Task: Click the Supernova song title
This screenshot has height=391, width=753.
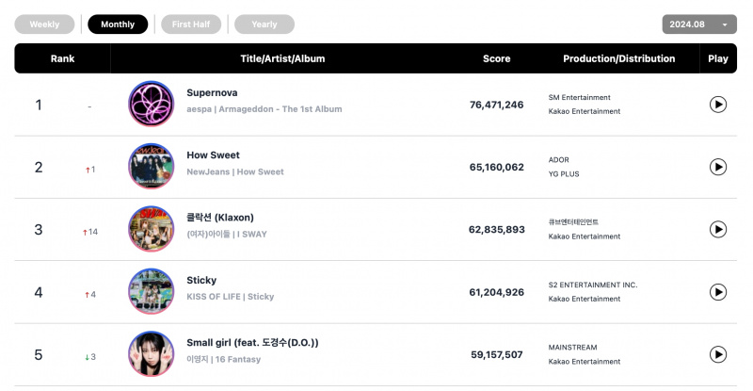Action: [x=212, y=93]
